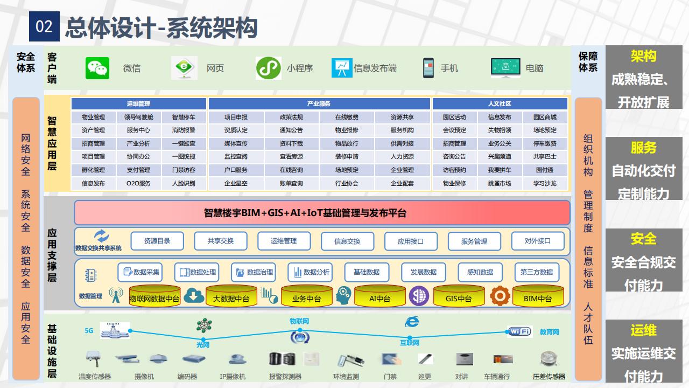Viewport: 689px width, 388px height.
Task: Switch to the 智慧应用层 section
Action: (52, 142)
